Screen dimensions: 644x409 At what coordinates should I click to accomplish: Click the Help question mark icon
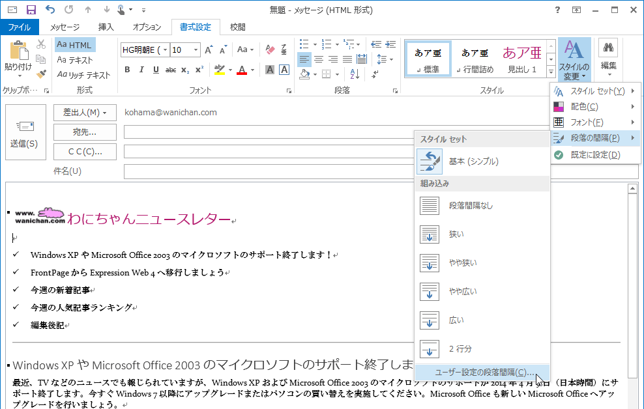[x=557, y=10]
